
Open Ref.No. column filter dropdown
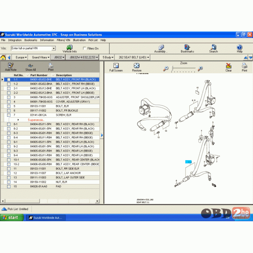click(x=27, y=75)
